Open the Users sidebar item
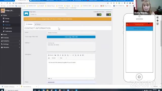The image size is (162, 91). (5, 35)
